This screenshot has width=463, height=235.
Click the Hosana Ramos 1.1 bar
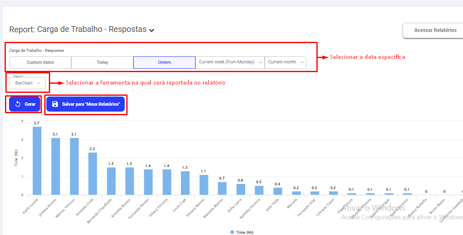[204, 185]
